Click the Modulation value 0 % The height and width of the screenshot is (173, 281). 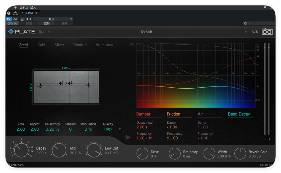(x=88, y=129)
